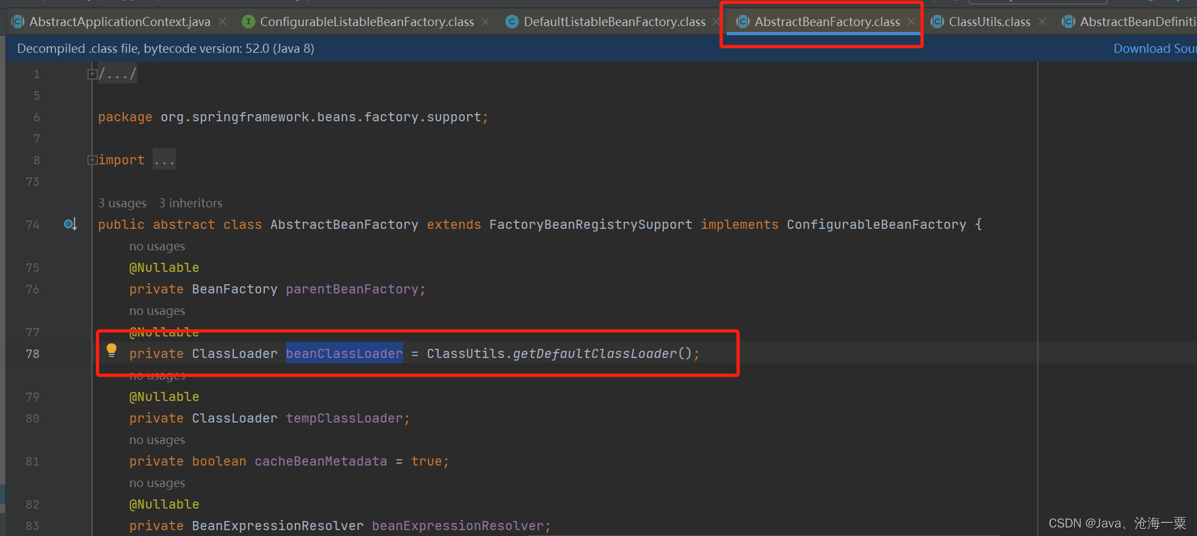Click the beanExpressionResolver field name
Screen dimensions: 1197x536
pos(458,526)
